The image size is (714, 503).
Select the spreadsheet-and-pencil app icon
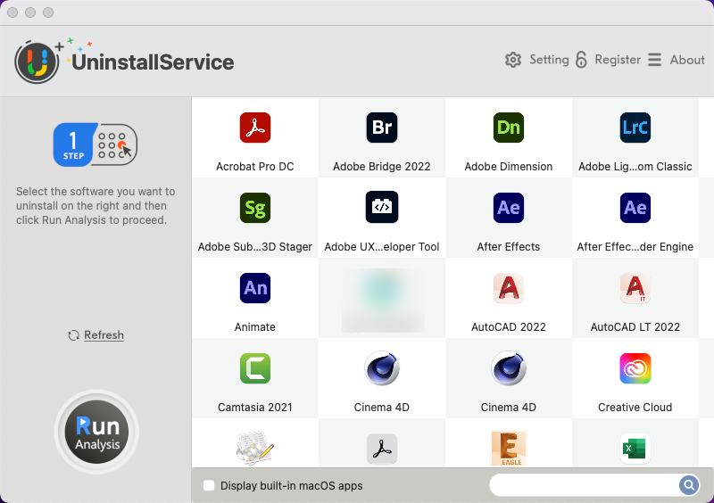[255, 448]
